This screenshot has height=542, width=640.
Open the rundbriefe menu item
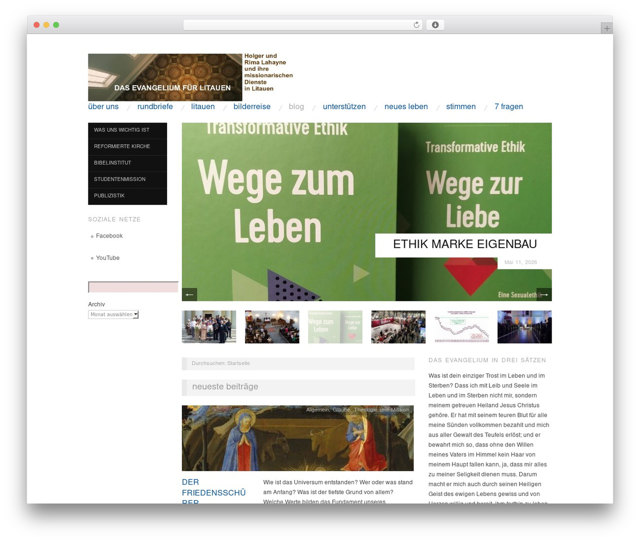click(155, 106)
